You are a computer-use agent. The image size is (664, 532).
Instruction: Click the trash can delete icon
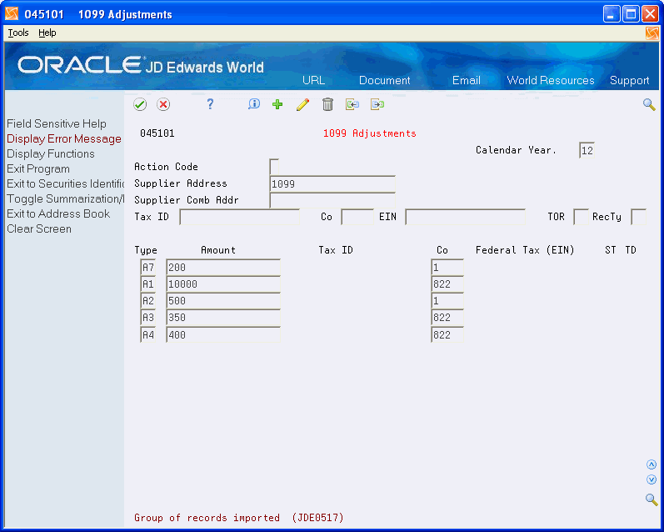(x=327, y=104)
